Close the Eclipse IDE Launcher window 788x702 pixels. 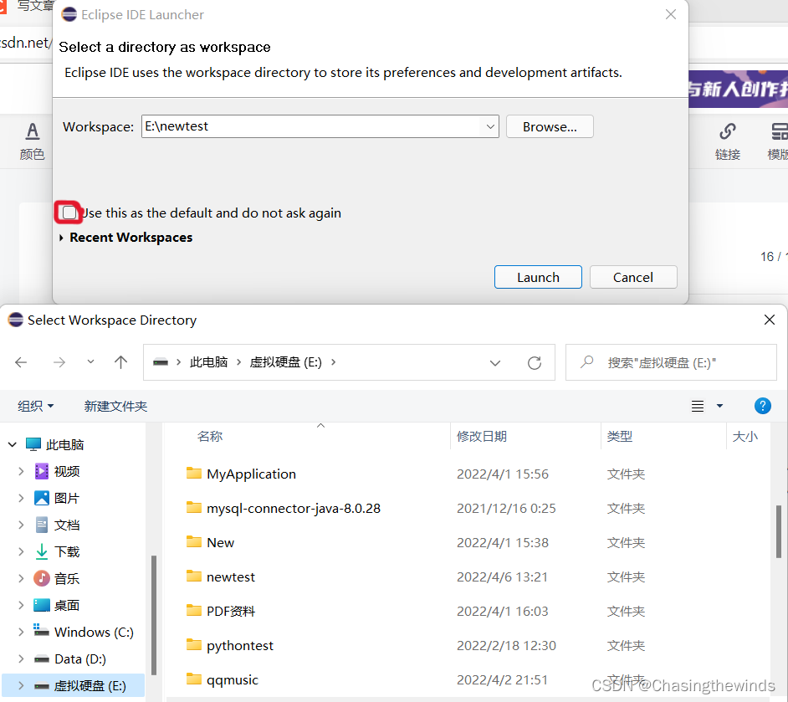(670, 14)
